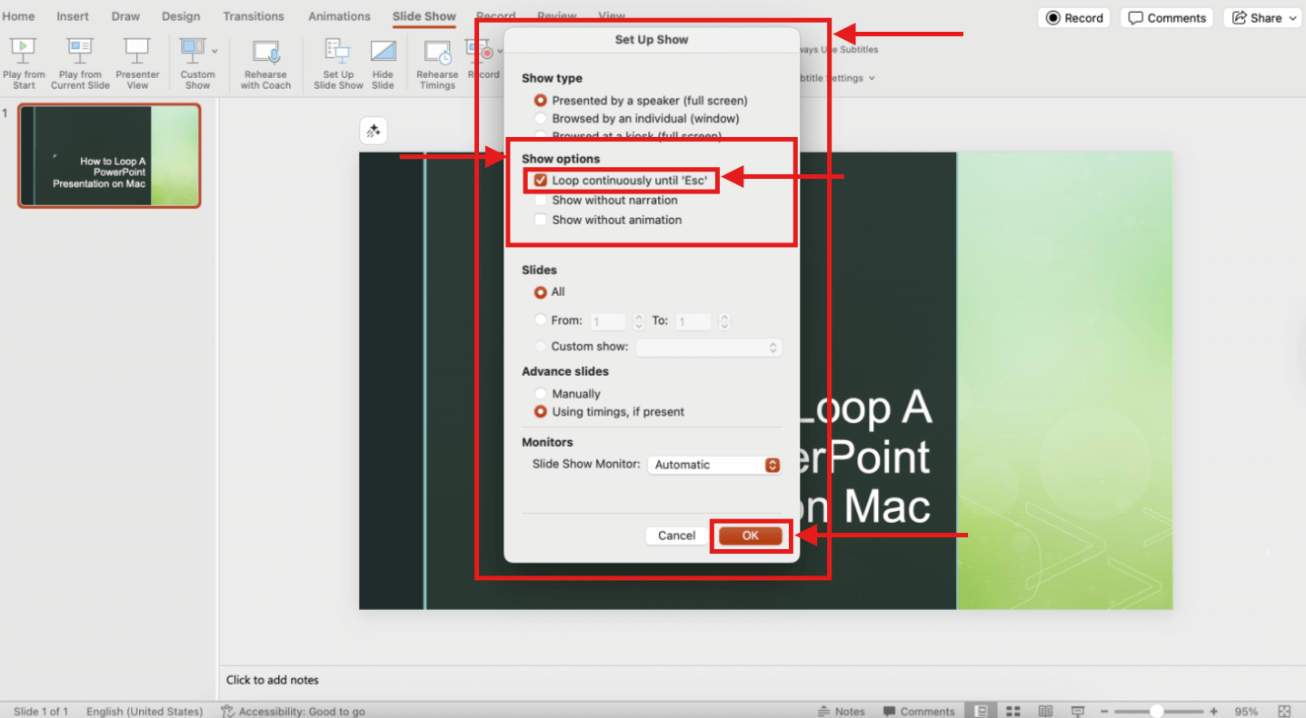The image size is (1306, 718).
Task: Open the Animations tab
Action: coord(339,16)
